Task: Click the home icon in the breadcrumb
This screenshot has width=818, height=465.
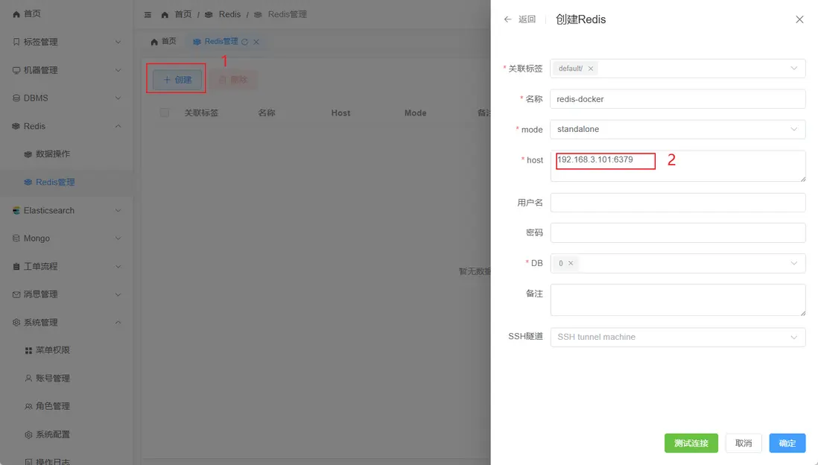Action: pos(165,15)
